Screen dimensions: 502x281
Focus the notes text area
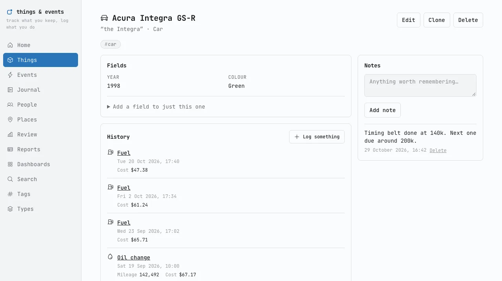tap(420, 85)
